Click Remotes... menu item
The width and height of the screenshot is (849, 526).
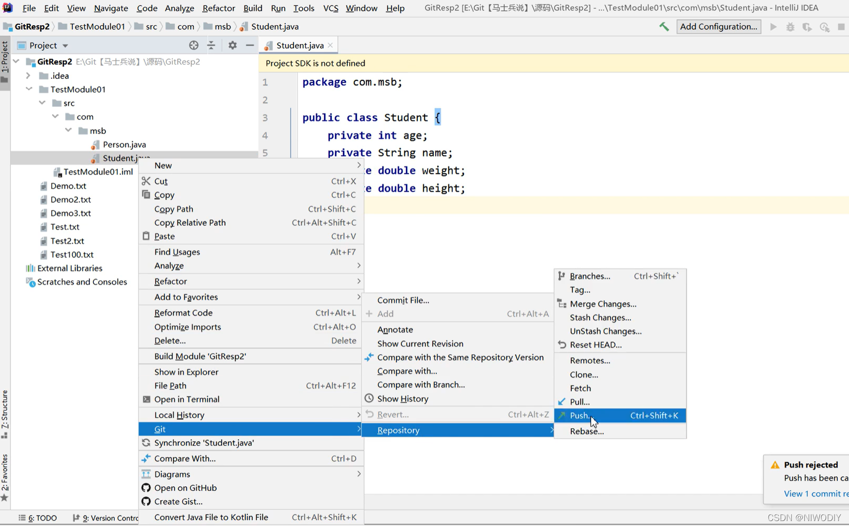click(x=620, y=361)
